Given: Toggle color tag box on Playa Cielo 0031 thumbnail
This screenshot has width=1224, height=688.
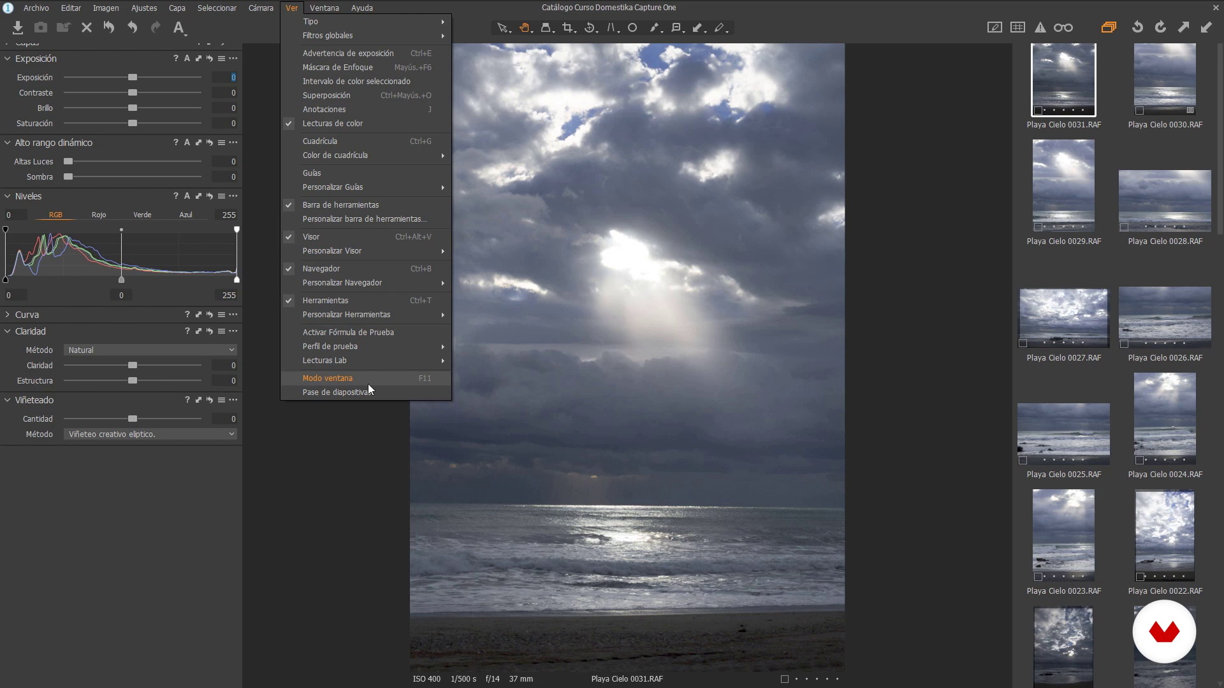Looking at the screenshot, I should coord(1038,110).
